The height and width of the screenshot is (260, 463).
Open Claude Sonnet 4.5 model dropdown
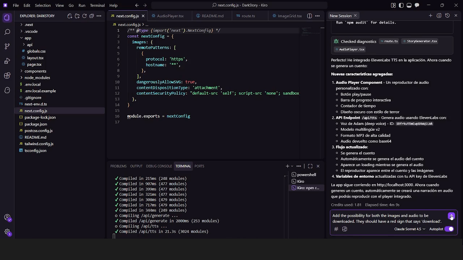click(x=409, y=229)
